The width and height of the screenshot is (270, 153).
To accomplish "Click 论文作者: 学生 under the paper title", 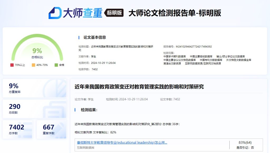I will coord(84,99).
